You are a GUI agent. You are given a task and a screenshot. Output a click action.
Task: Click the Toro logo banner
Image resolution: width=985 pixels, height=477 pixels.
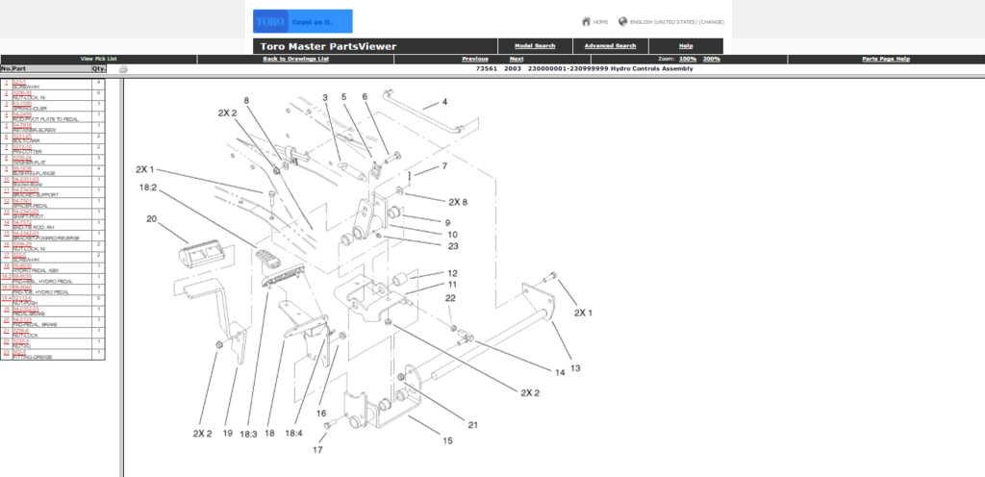pyautogui.click(x=302, y=21)
